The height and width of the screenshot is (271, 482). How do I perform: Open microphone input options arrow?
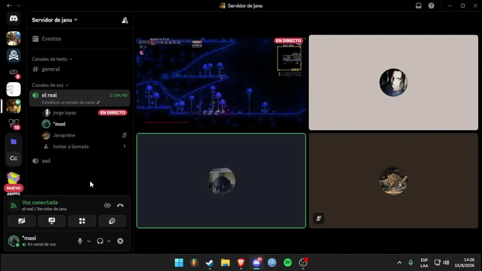point(89,241)
